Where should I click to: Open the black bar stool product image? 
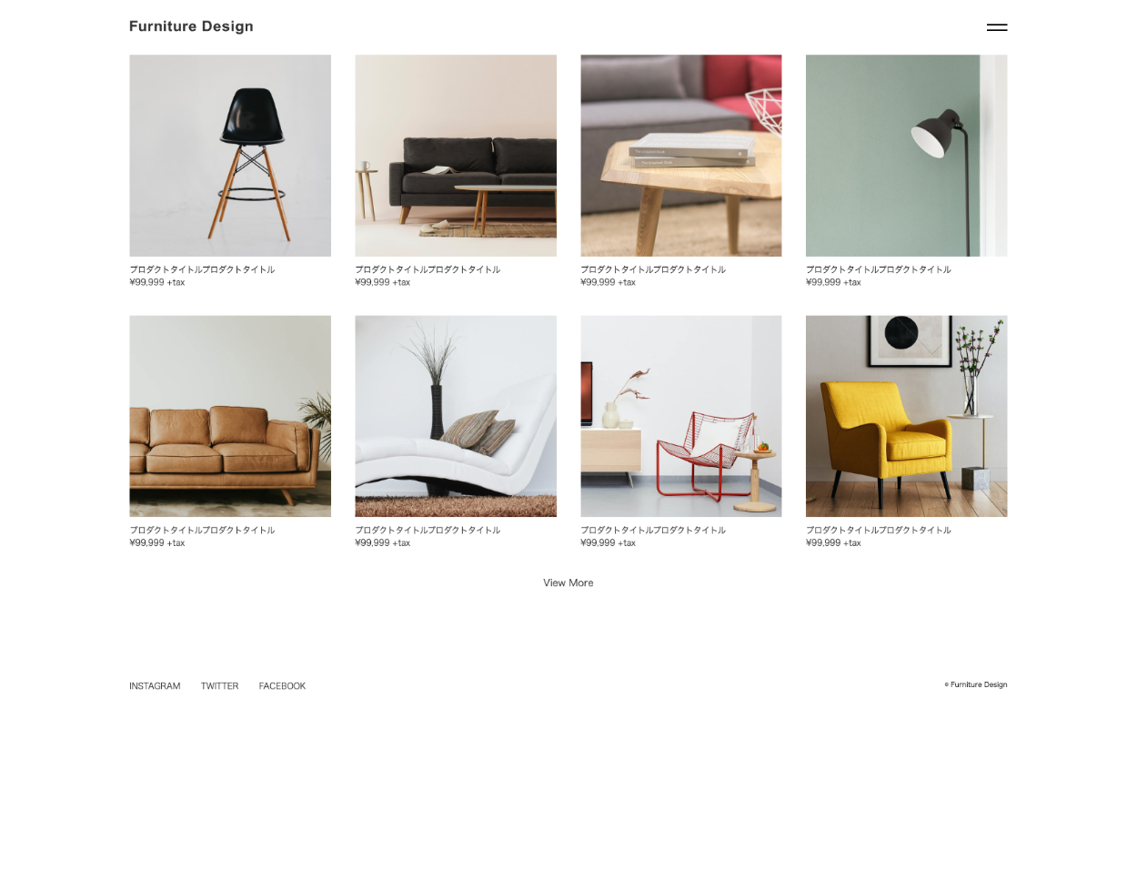click(x=230, y=156)
